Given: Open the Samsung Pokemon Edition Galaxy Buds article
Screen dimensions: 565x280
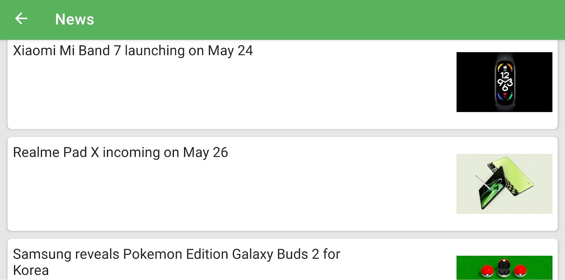Looking at the screenshot, I should pyautogui.click(x=176, y=254).
